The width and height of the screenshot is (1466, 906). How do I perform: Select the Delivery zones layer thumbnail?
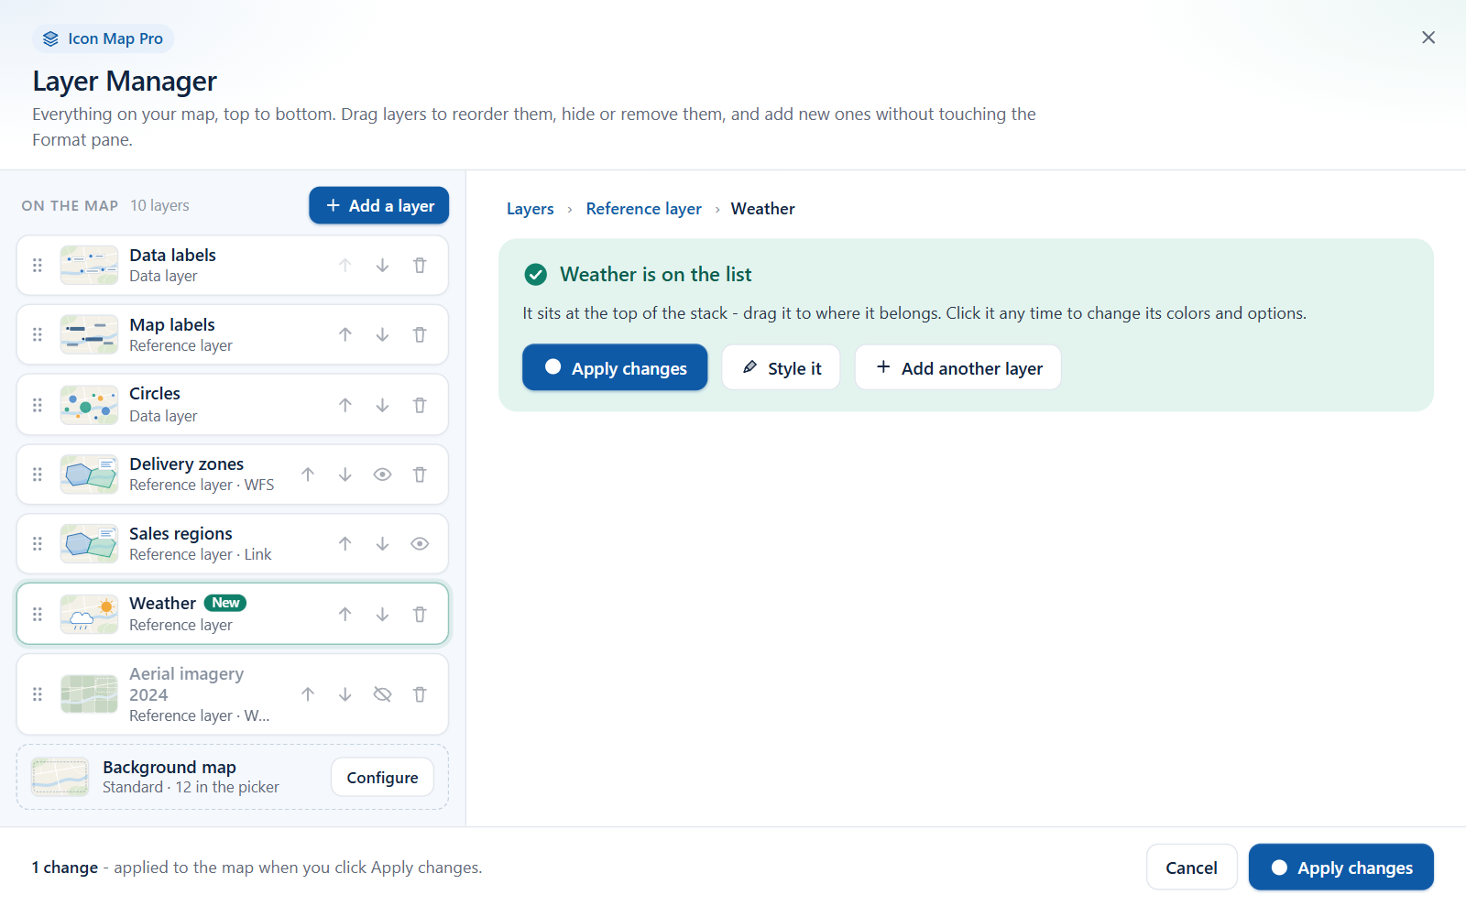[89, 475]
